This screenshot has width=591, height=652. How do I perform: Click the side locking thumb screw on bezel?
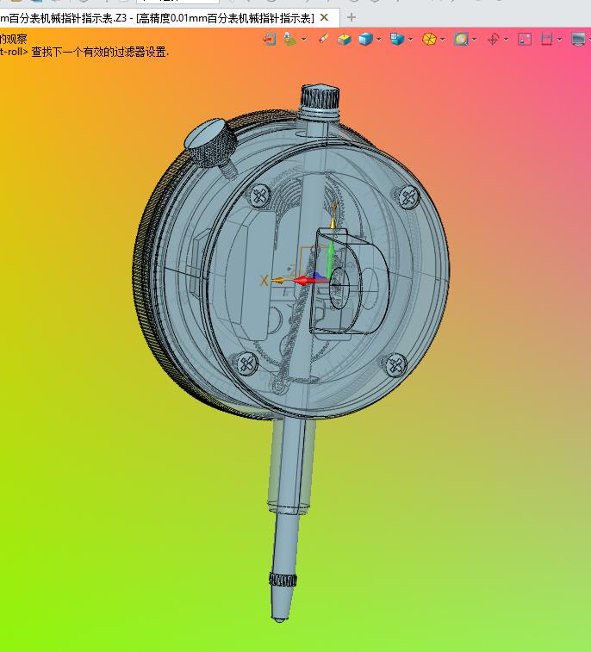212,144
